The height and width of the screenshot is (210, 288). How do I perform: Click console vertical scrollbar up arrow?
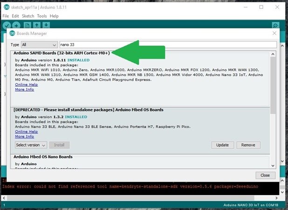(282, 181)
